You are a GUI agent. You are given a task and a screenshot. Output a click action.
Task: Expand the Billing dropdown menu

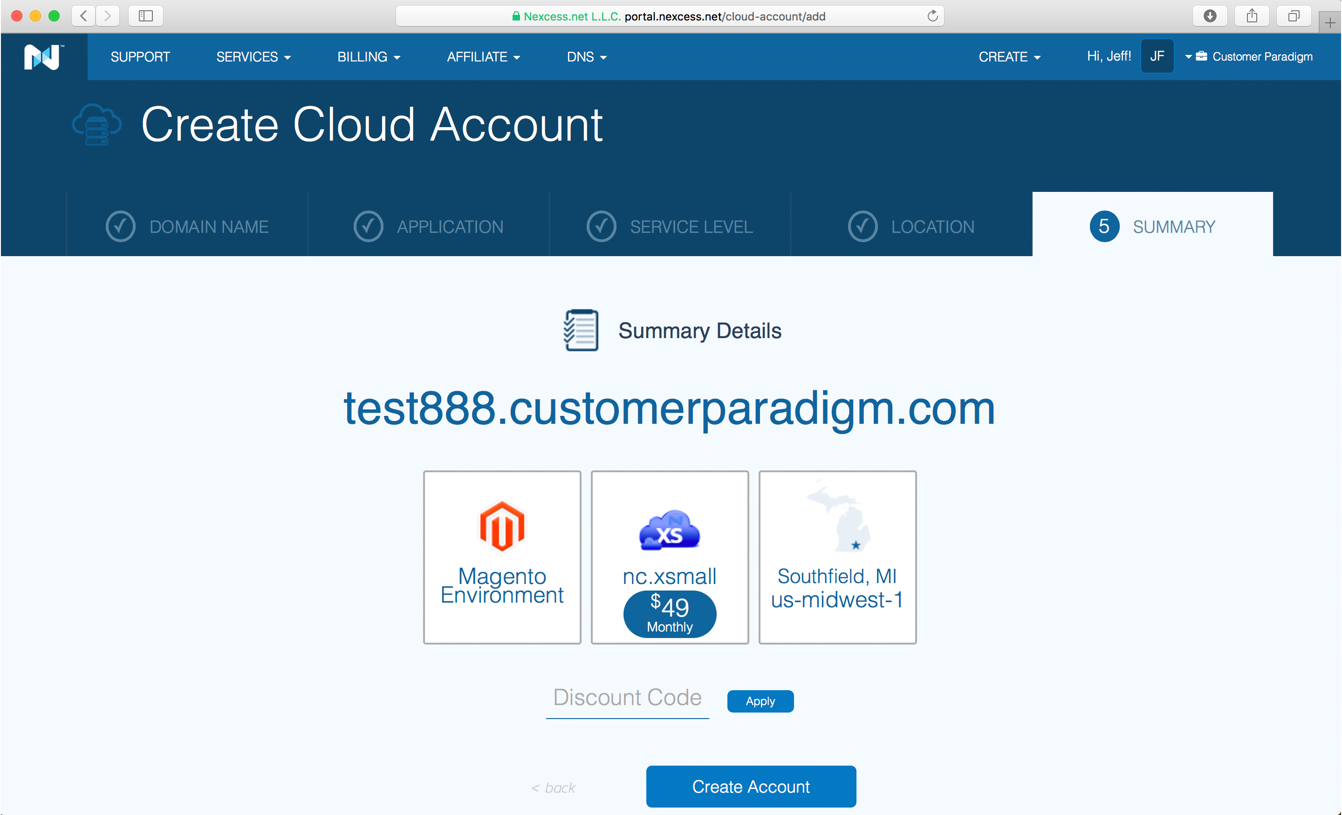tap(369, 57)
